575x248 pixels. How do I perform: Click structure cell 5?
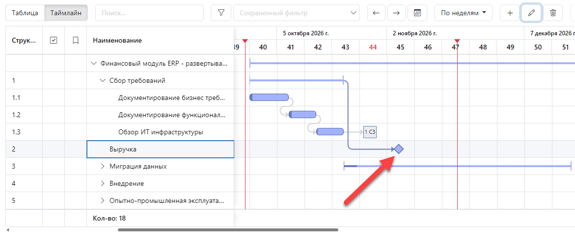tap(24, 200)
